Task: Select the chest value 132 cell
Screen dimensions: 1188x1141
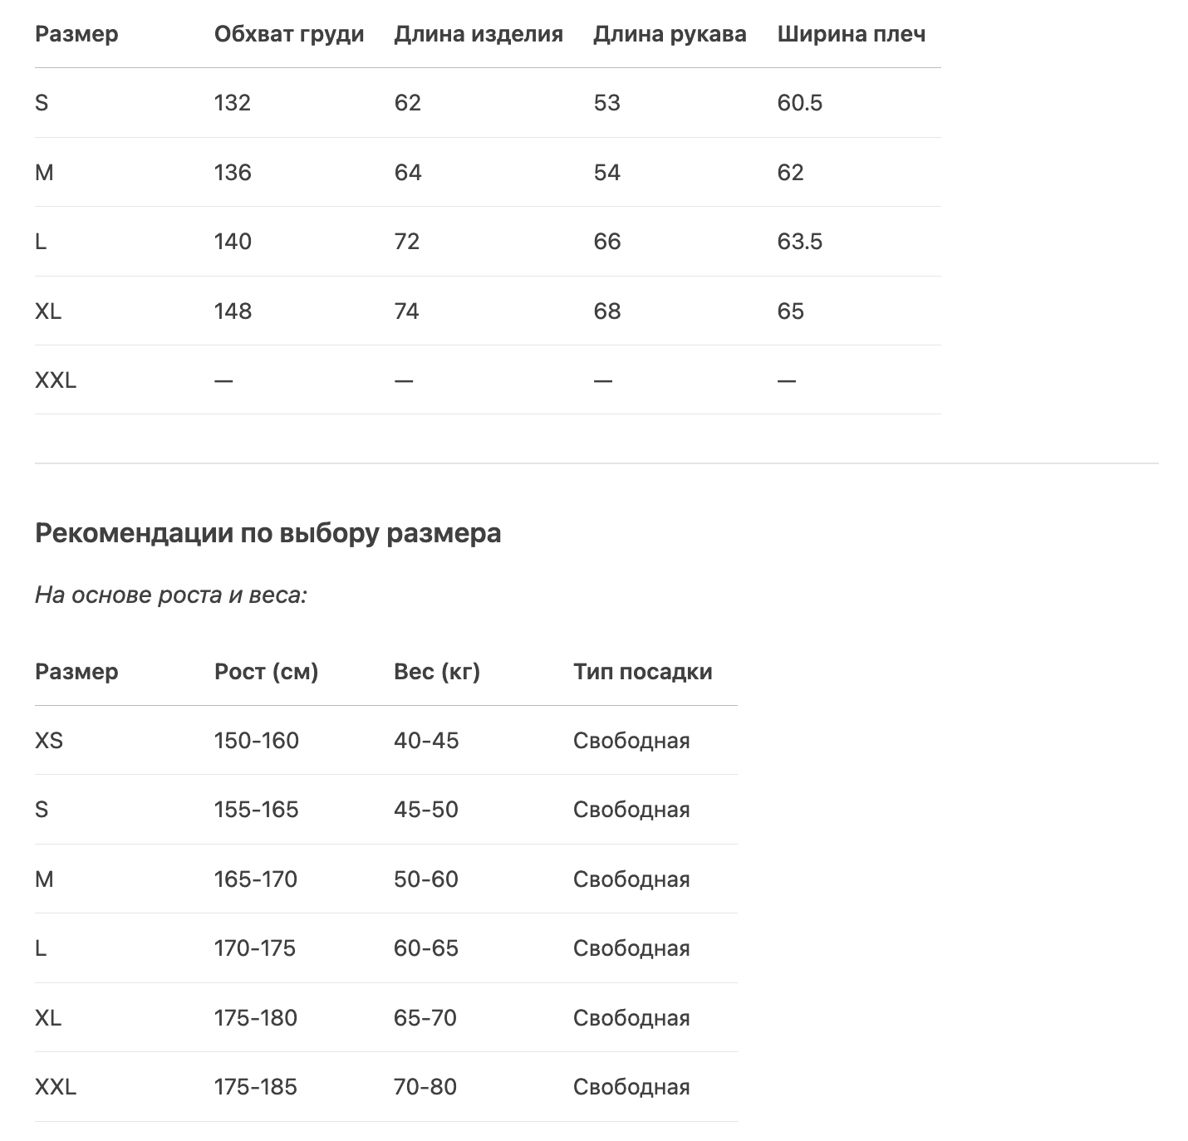Action: [x=232, y=103]
